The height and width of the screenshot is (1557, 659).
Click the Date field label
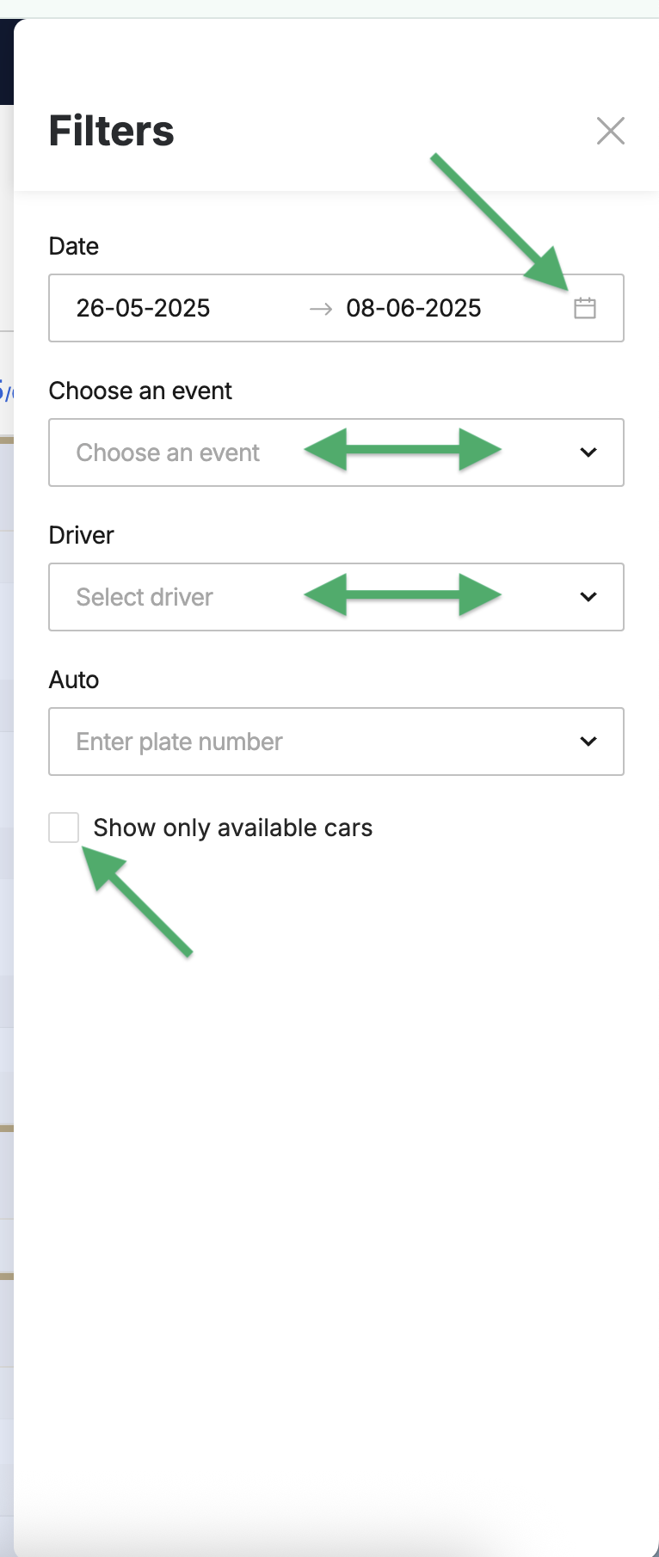pos(74,246)
